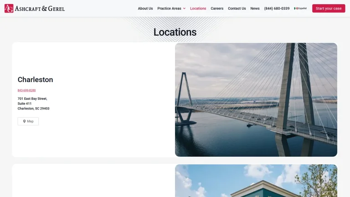
Task: Open the News page
Action: (x=255, y=9)
